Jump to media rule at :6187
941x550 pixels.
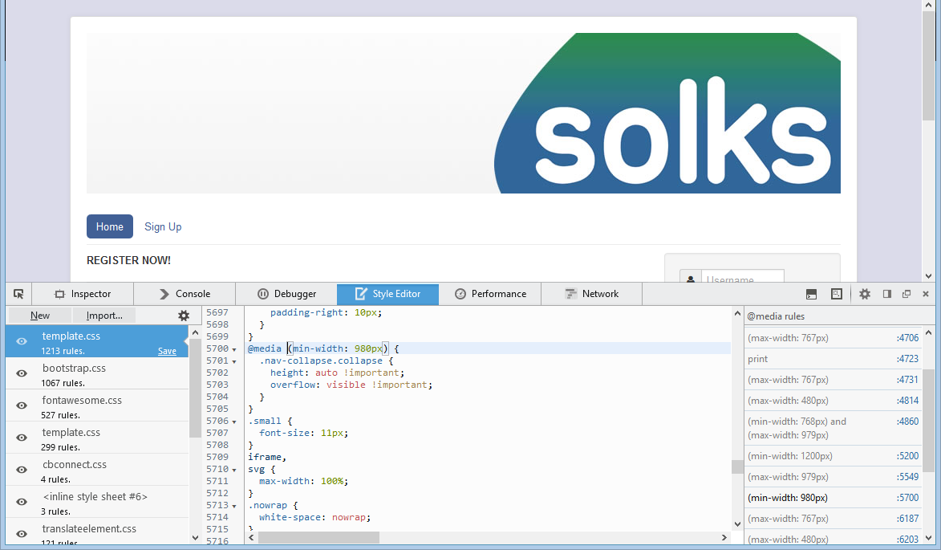click(x=833, y=519)
